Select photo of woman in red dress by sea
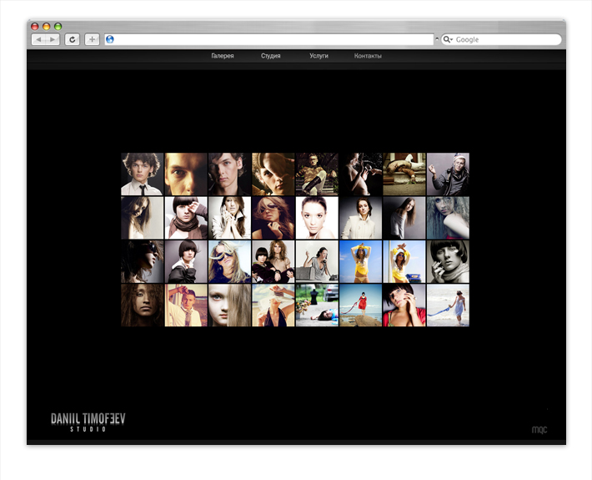Screen dimensions: 592x480 click(360, 305)
